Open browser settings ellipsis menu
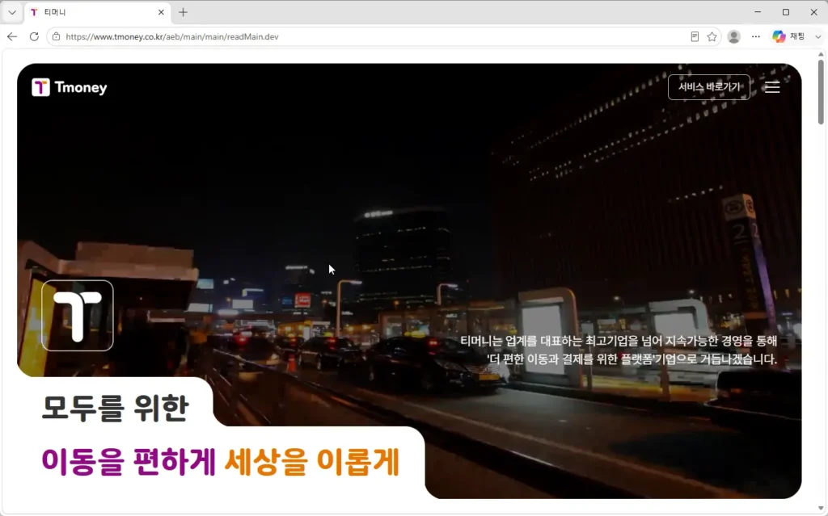 click(756, 36)
